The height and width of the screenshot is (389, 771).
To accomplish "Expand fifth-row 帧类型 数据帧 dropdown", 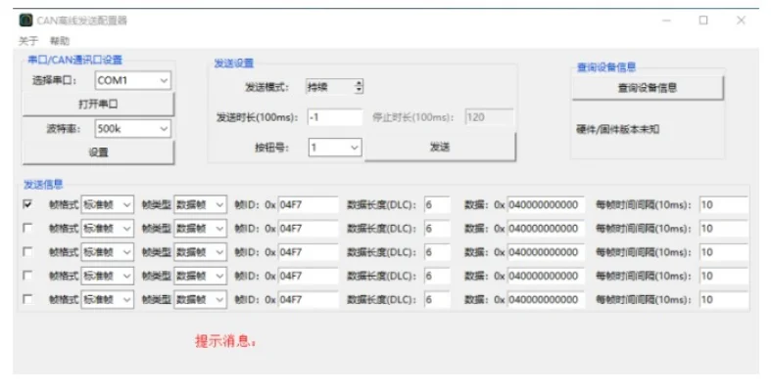I will 200,299.
